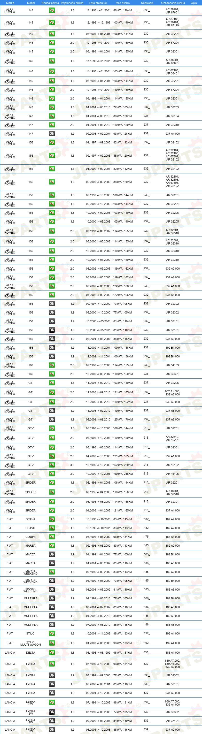202x734 pixels.
Task: Select the '93kW / 126KM' power cell
Action: 122,134
